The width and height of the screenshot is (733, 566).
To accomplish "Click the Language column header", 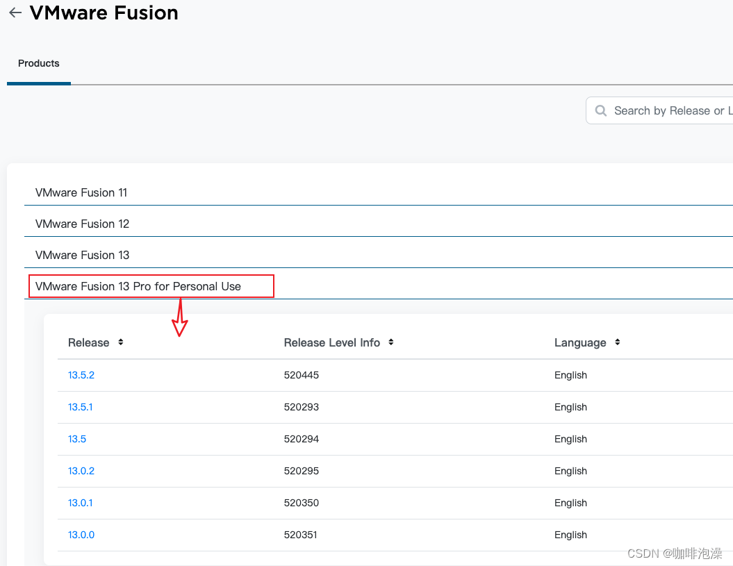I will click(x=580, y=342).
